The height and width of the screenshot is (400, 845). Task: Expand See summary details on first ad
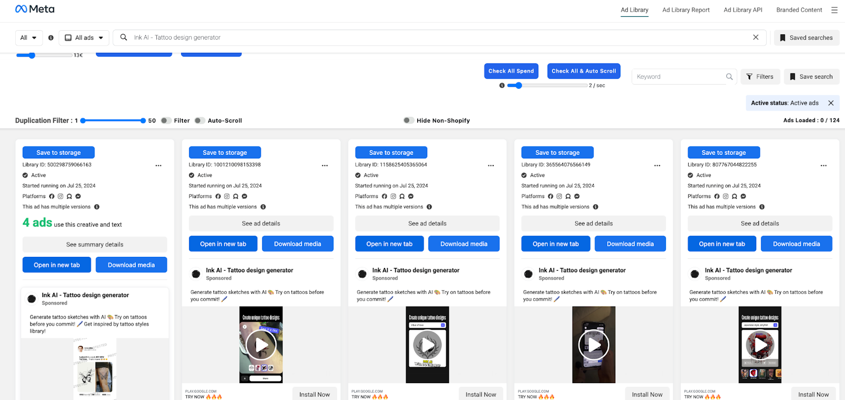coord(95,245)
